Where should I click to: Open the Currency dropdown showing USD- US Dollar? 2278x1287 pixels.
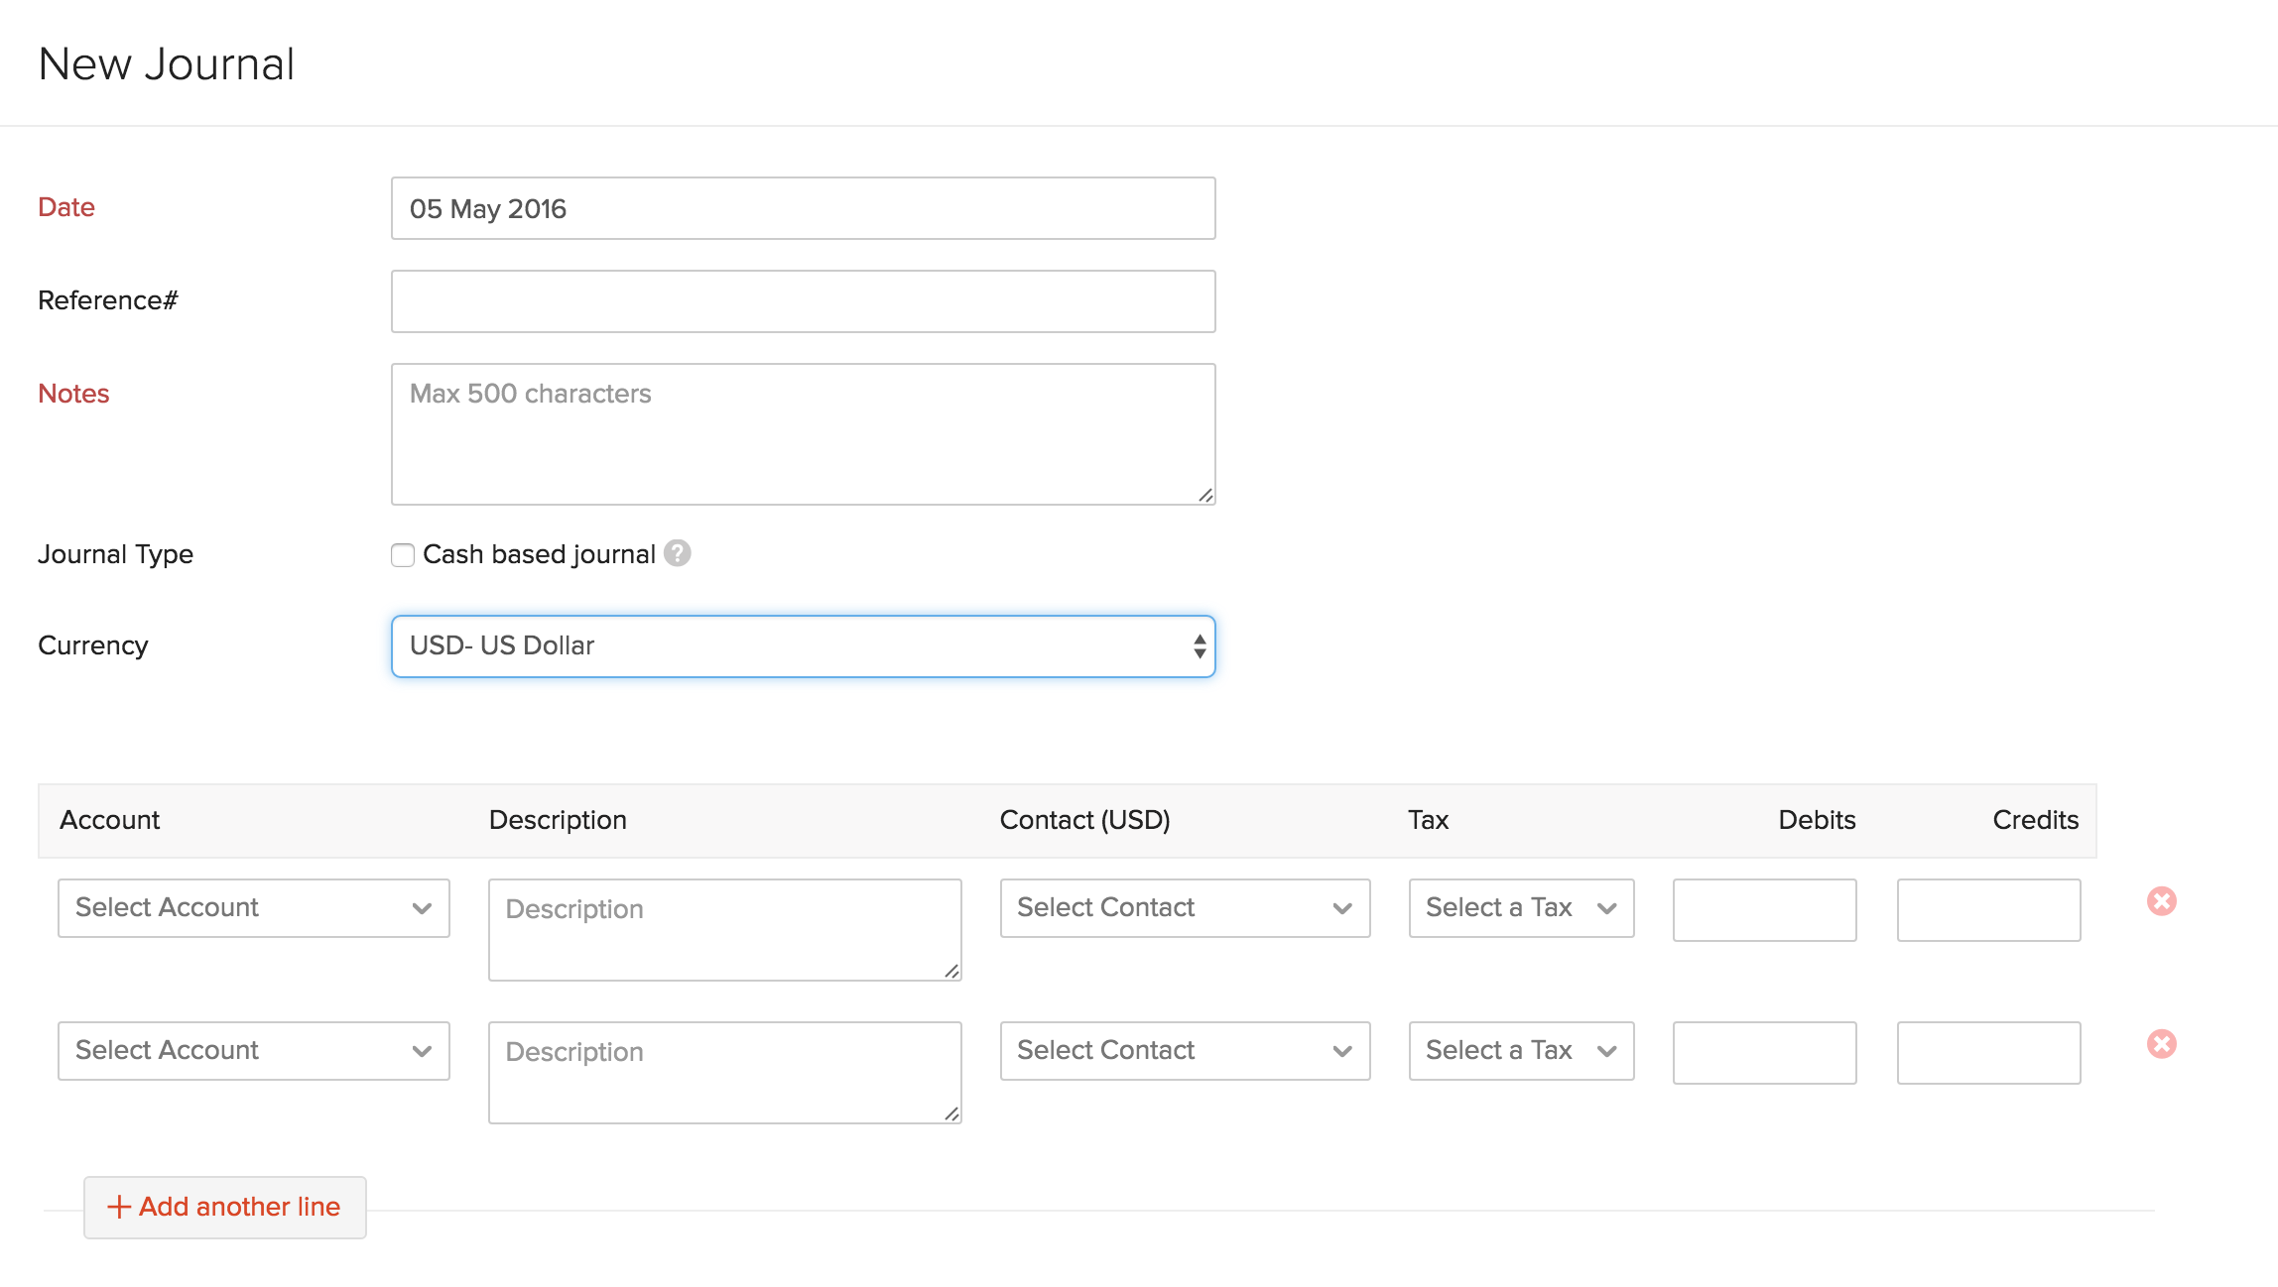click(x=803, y=646)
